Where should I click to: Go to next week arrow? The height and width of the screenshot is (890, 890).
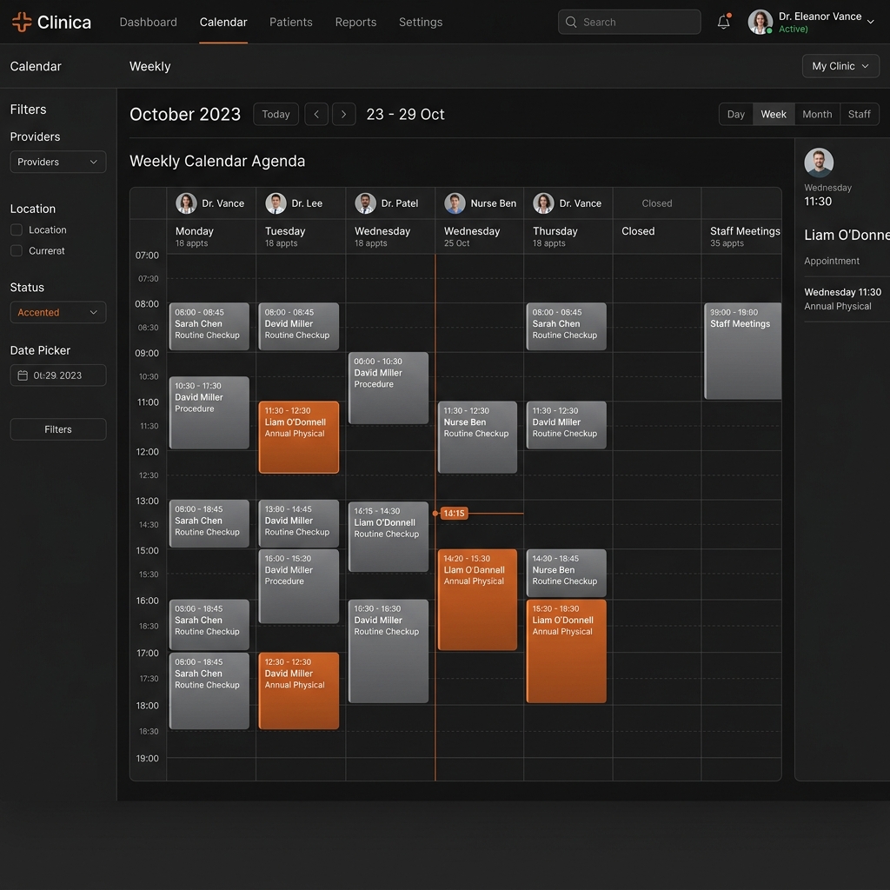coord(343,114)
